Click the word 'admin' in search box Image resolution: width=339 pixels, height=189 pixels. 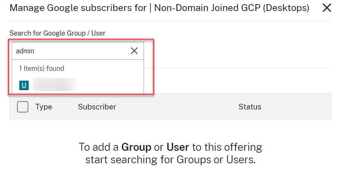tap(25, 51)
